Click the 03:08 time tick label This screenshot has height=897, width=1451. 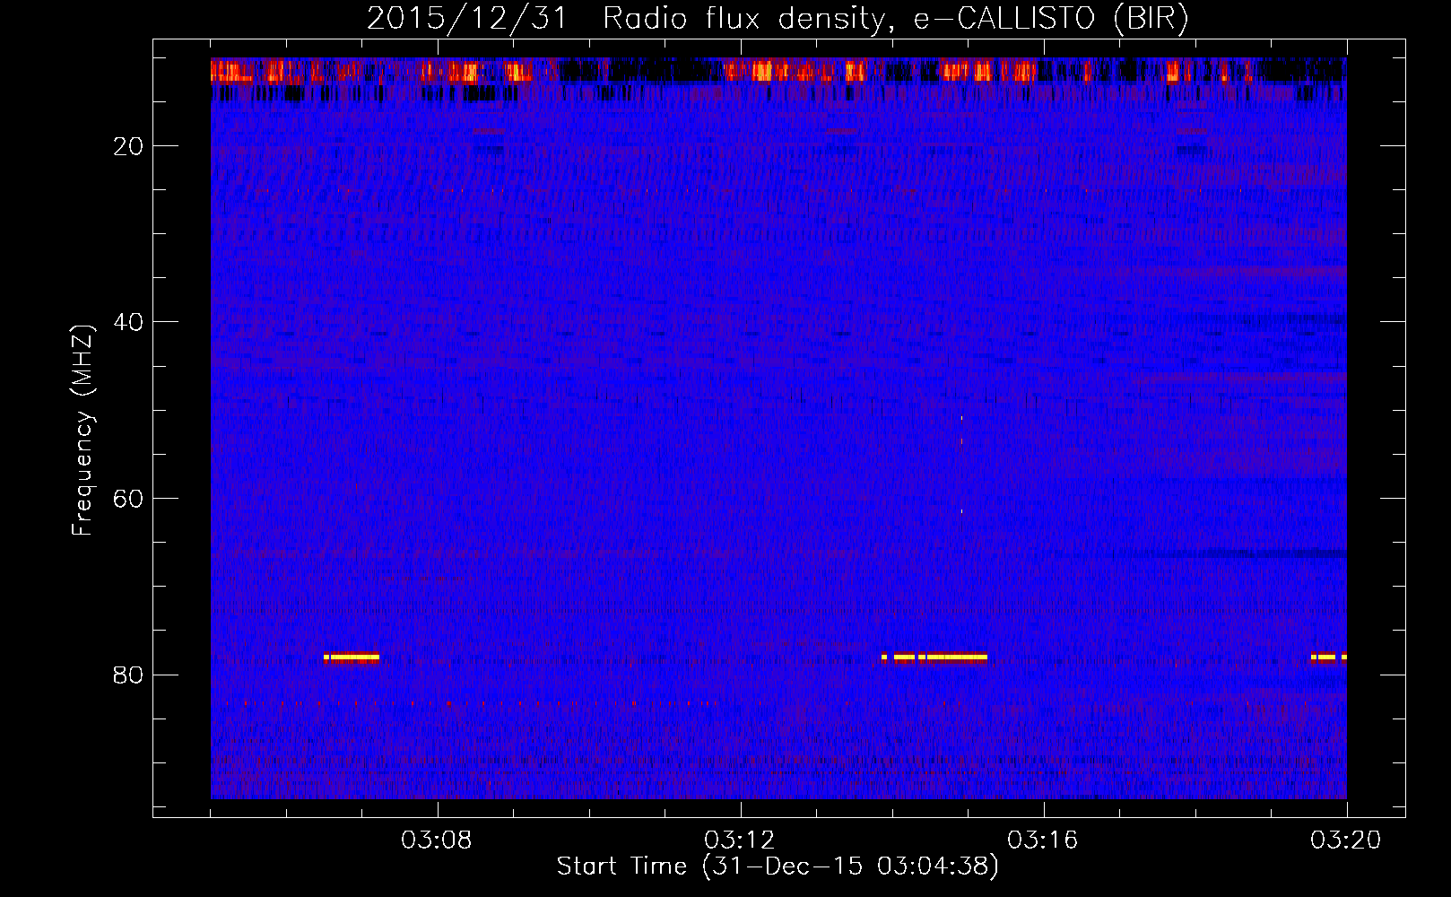coord(437,840)
